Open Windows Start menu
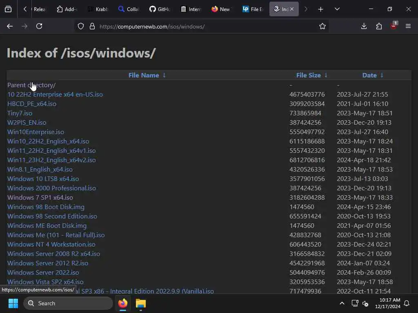418x313 pixels. (13, 303)
